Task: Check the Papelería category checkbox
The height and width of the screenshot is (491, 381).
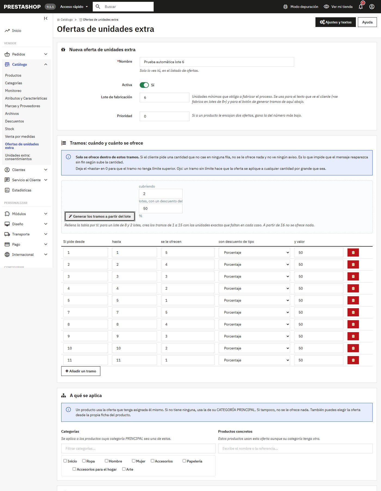Action: pyautogui.click(x=184, y=461)
